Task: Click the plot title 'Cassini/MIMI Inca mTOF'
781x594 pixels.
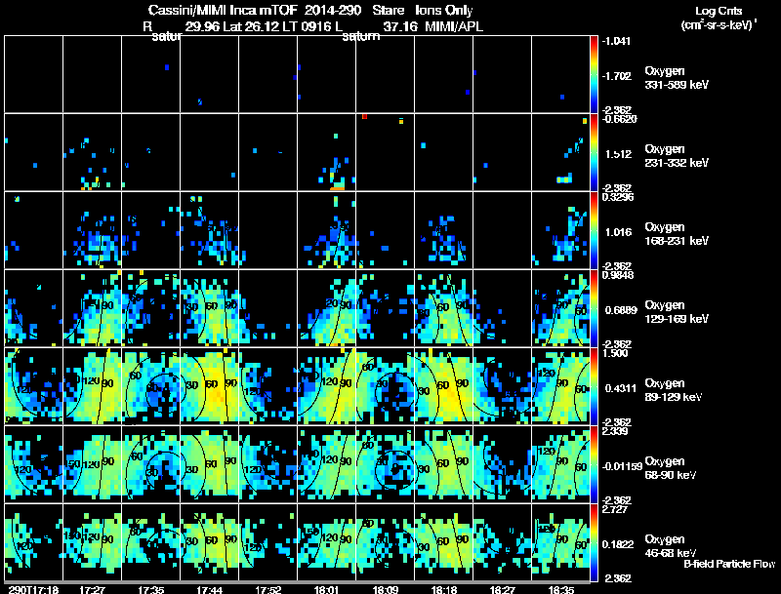Action: tap(223, 11)
